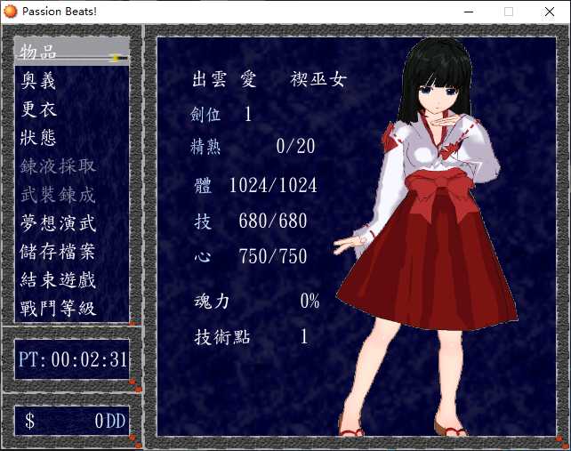Click the 心 value 750/750
This screenshot has height=451, width=571.
(273, 256)
